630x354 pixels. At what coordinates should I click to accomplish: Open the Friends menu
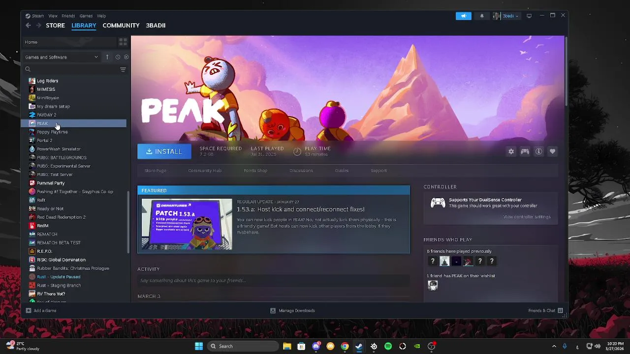[68, 16]
